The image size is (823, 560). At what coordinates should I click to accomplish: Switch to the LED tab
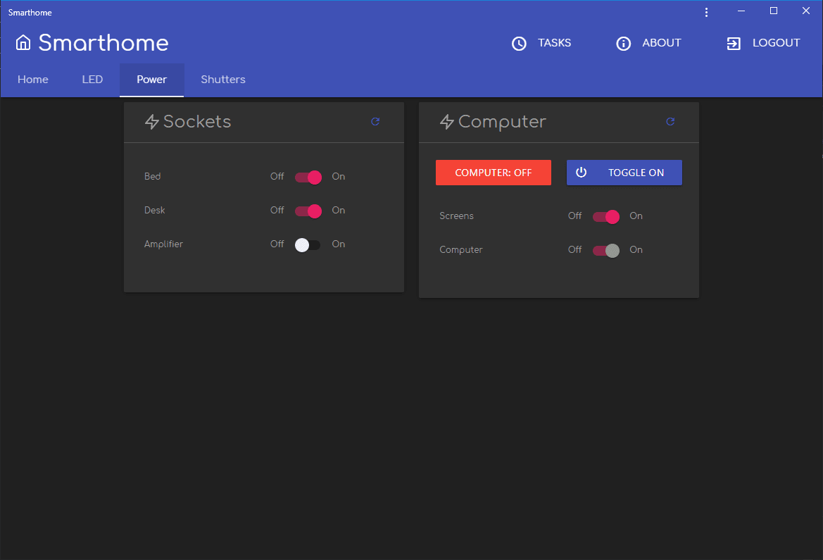point(92,80)
